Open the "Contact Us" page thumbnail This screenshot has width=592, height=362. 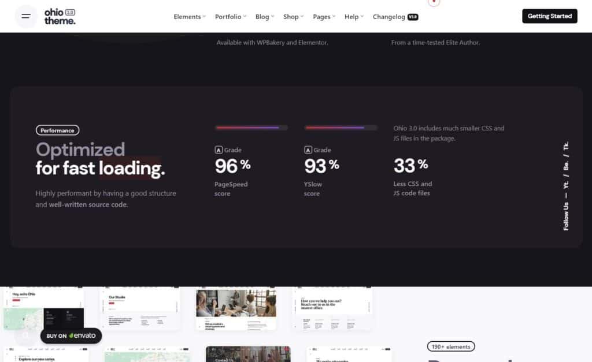(248, 354)
